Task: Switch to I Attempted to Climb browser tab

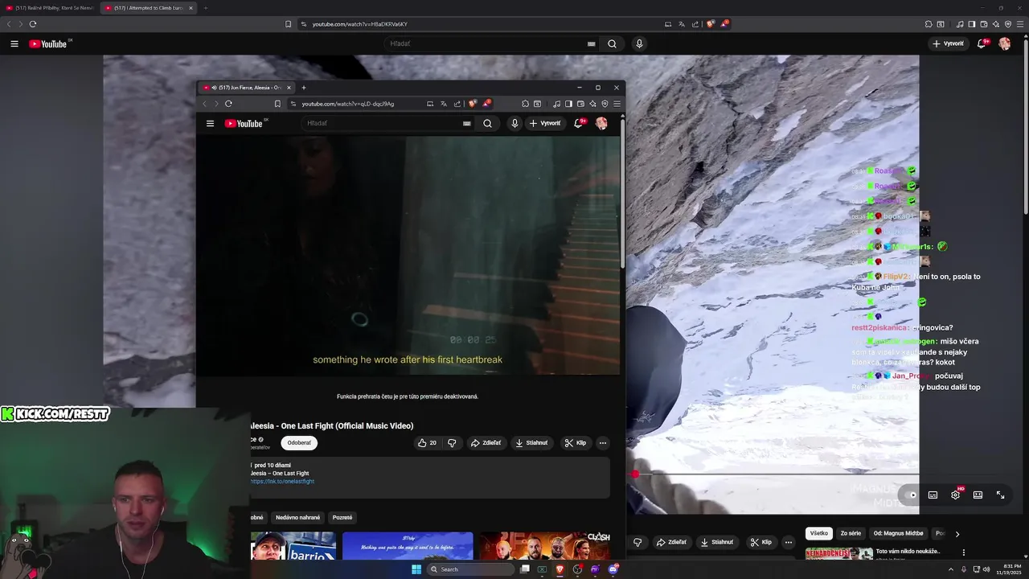Action: point(149,8)
